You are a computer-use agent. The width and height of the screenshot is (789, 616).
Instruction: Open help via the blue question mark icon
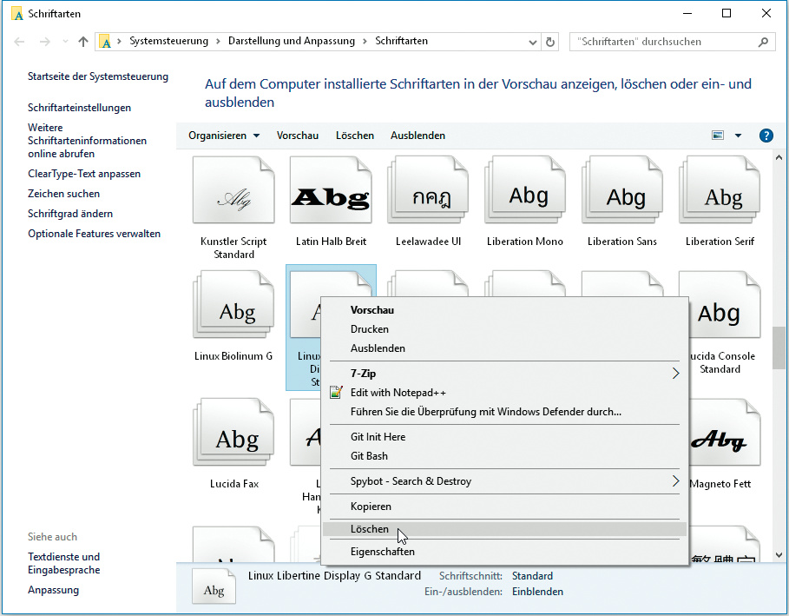(766, 136)
